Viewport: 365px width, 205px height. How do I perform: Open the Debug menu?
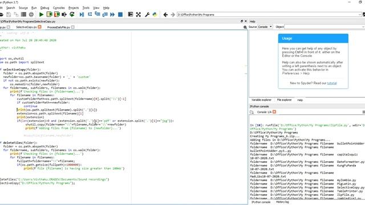(x=44, y=7)
